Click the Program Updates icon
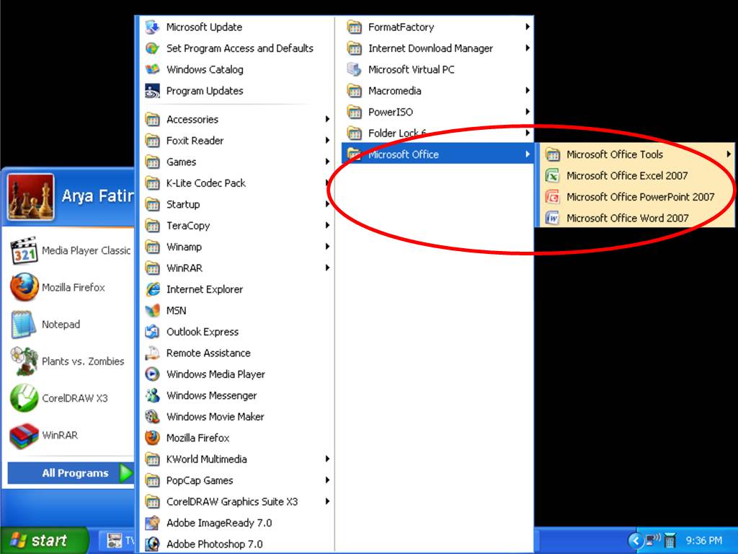738x554 pixels. click(x=152, y=90)
